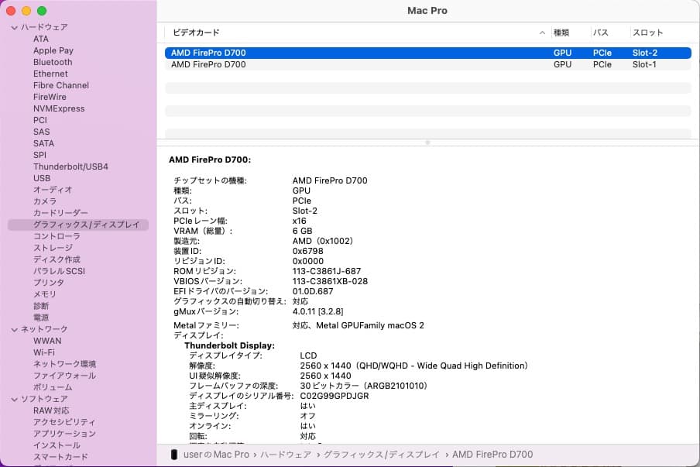Select WWAN under ネットワーク
Image resolution: width=700 pixels, height=467 pixels.
pos(47,341)
